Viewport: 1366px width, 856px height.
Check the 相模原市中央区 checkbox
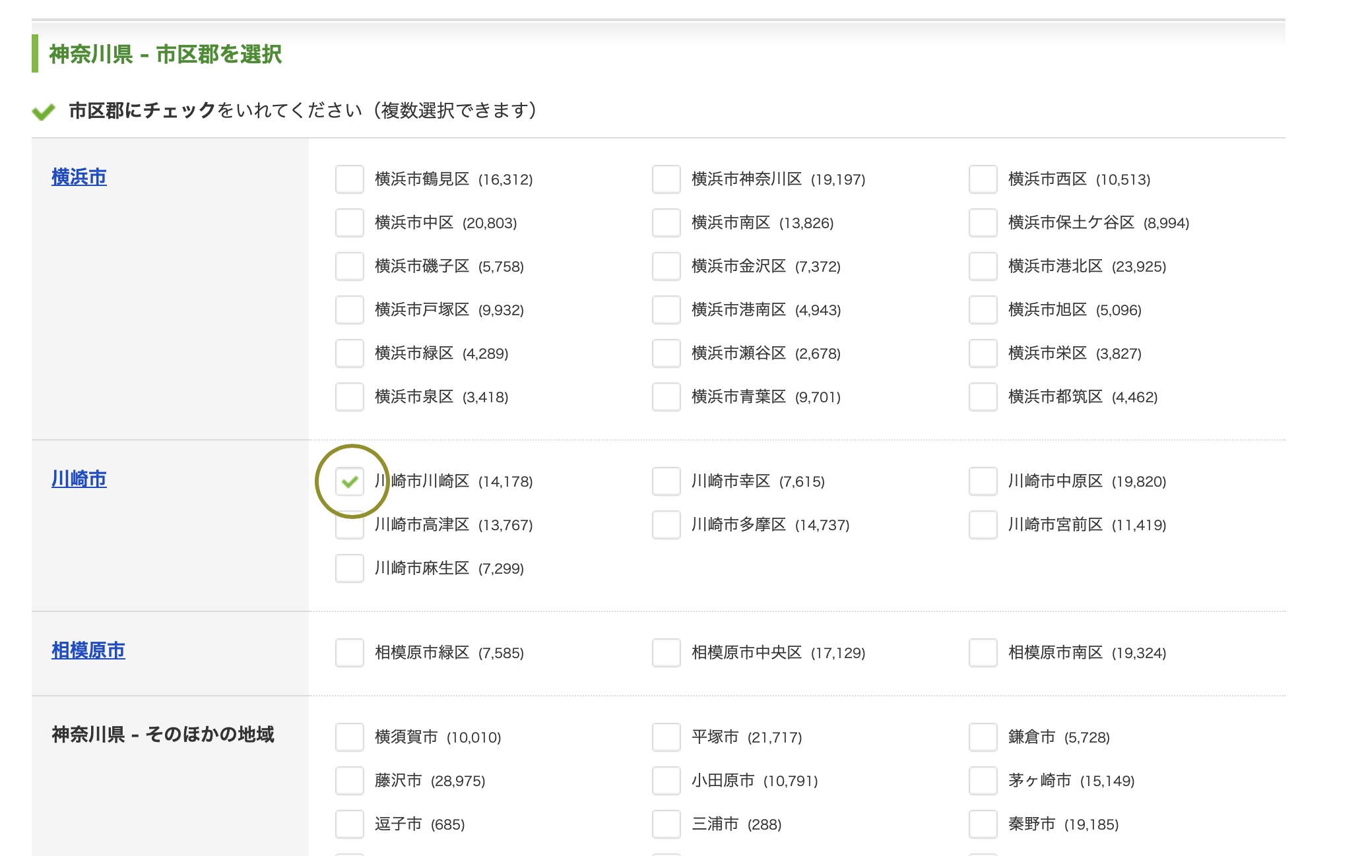point(667,653)
